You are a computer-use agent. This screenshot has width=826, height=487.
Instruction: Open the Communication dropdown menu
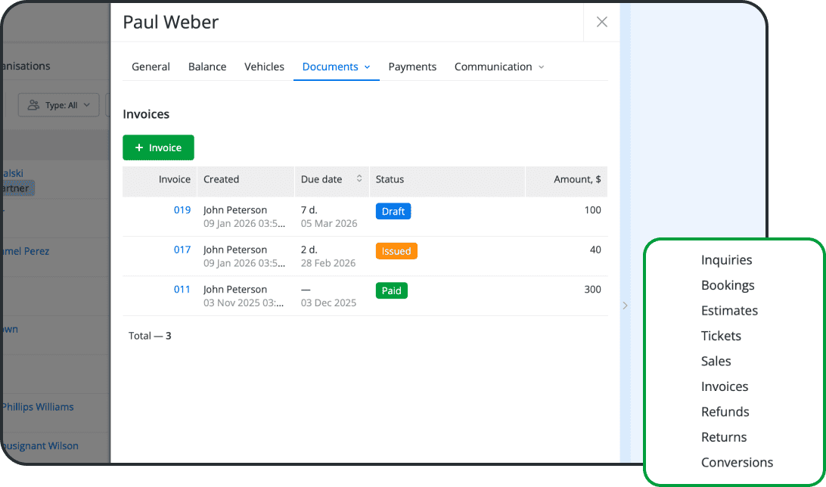pyautogui.click(x=542, y=67)
